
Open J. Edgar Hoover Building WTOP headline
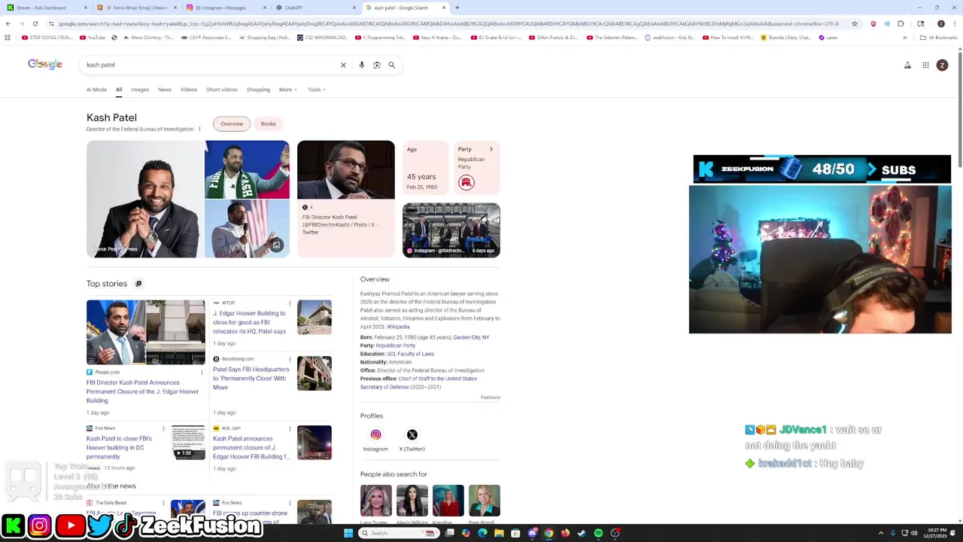point(249,322)
